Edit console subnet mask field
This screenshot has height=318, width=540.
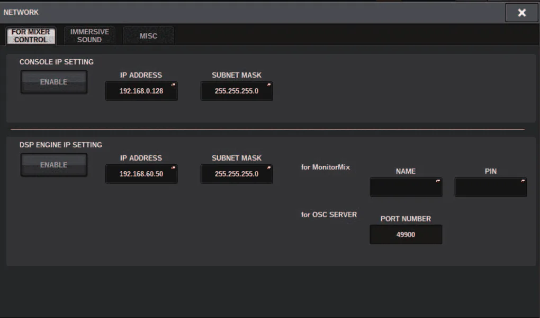(237, 91)
